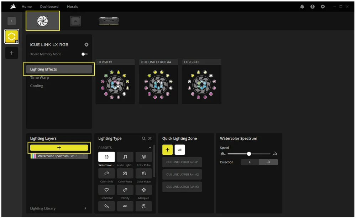Open the Dashboard tab
The image size is (356, 219).
click(49, 7)
